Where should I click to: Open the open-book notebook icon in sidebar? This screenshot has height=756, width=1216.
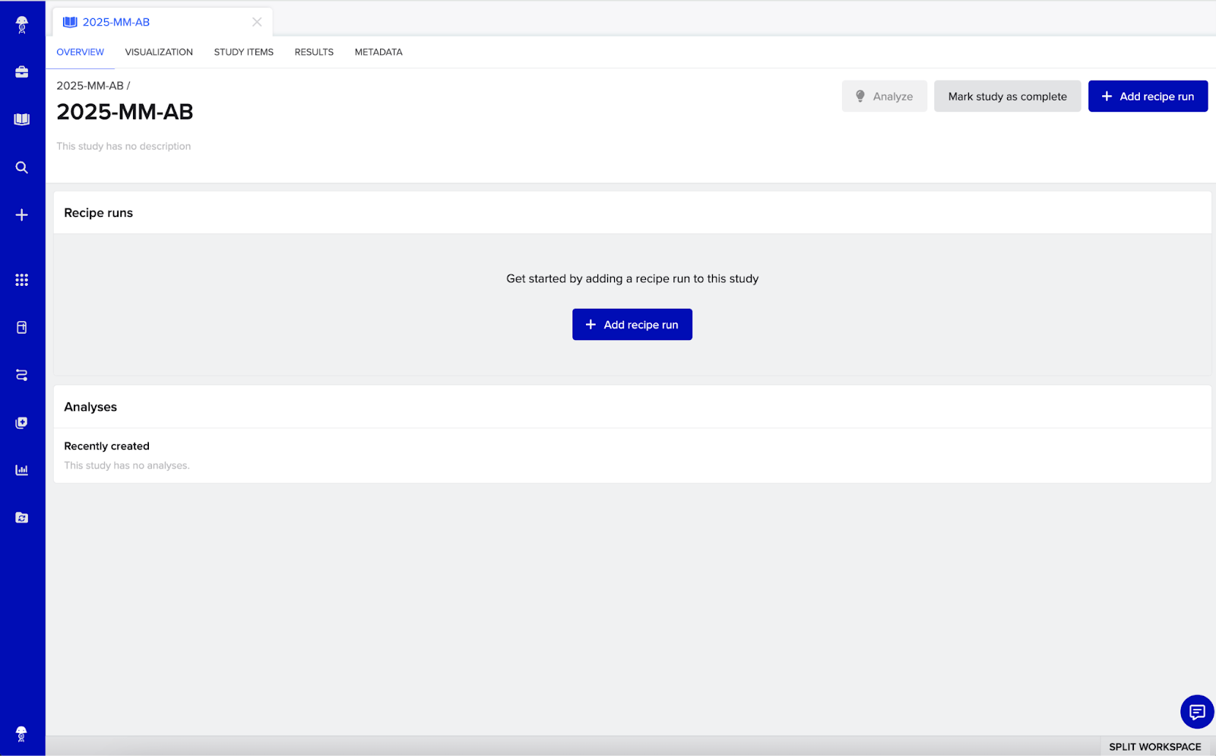[x=22, y=119]
